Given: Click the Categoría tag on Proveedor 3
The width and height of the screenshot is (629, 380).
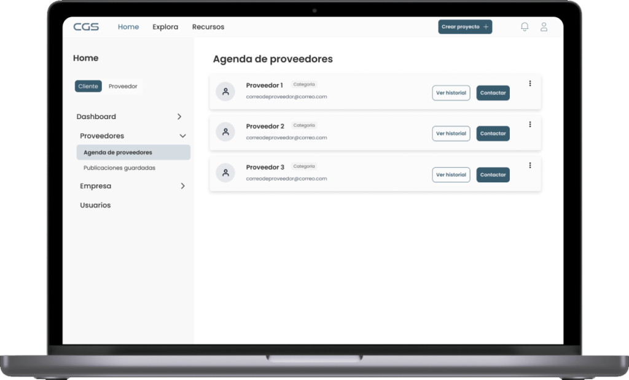Looking at the screenshot, I should pos(304,166).
